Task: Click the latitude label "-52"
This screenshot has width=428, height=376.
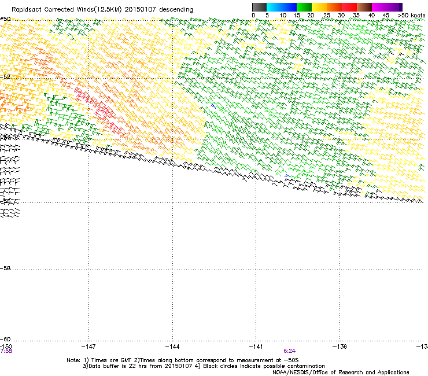Action: 5,77
